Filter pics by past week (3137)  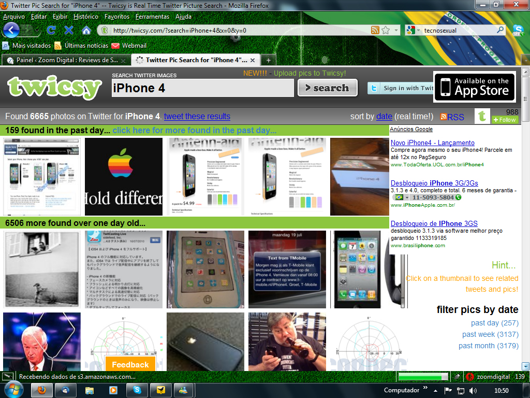point(491,334)
